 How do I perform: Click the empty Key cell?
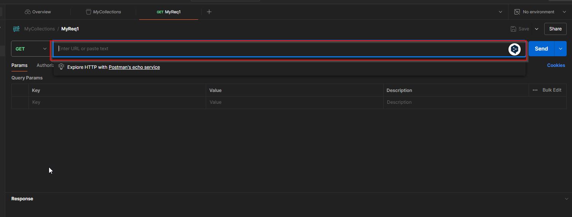[x=117, y=102]
